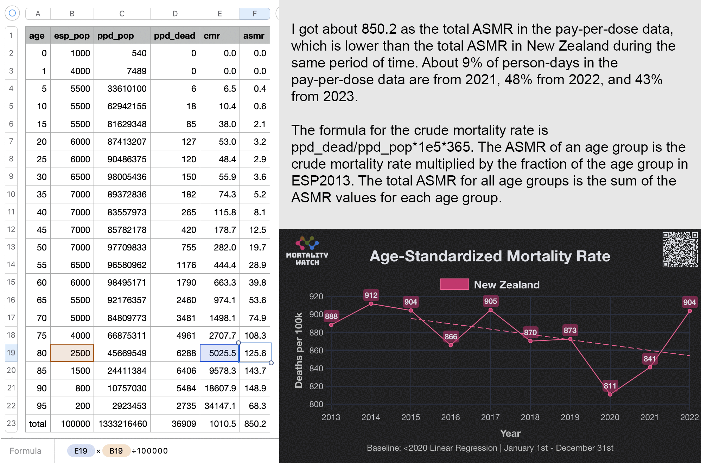
Task: Select row 1 number header
Action: [11, 35]
